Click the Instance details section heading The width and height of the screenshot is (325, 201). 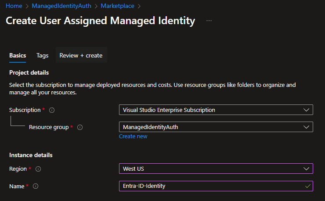31,155
